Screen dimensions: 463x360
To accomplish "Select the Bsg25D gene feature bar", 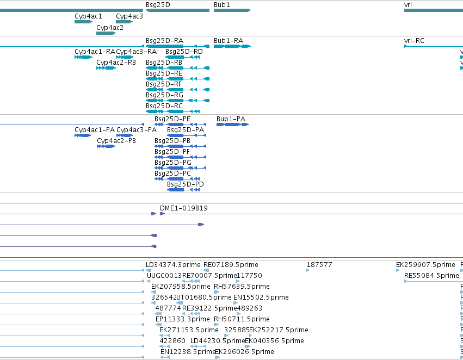I will coord(177,10).
